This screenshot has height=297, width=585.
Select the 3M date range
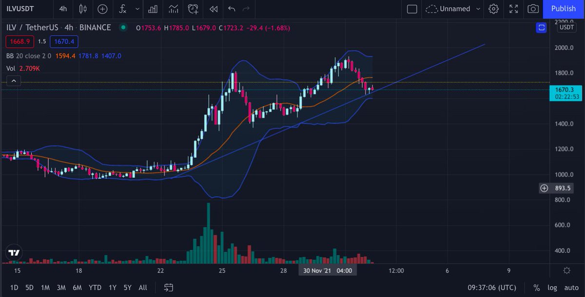click(61, 287)
